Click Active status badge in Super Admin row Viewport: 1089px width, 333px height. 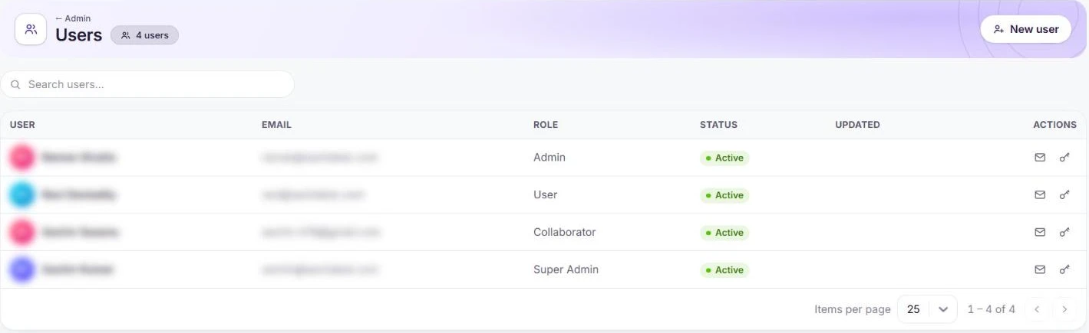click(724, 270)
